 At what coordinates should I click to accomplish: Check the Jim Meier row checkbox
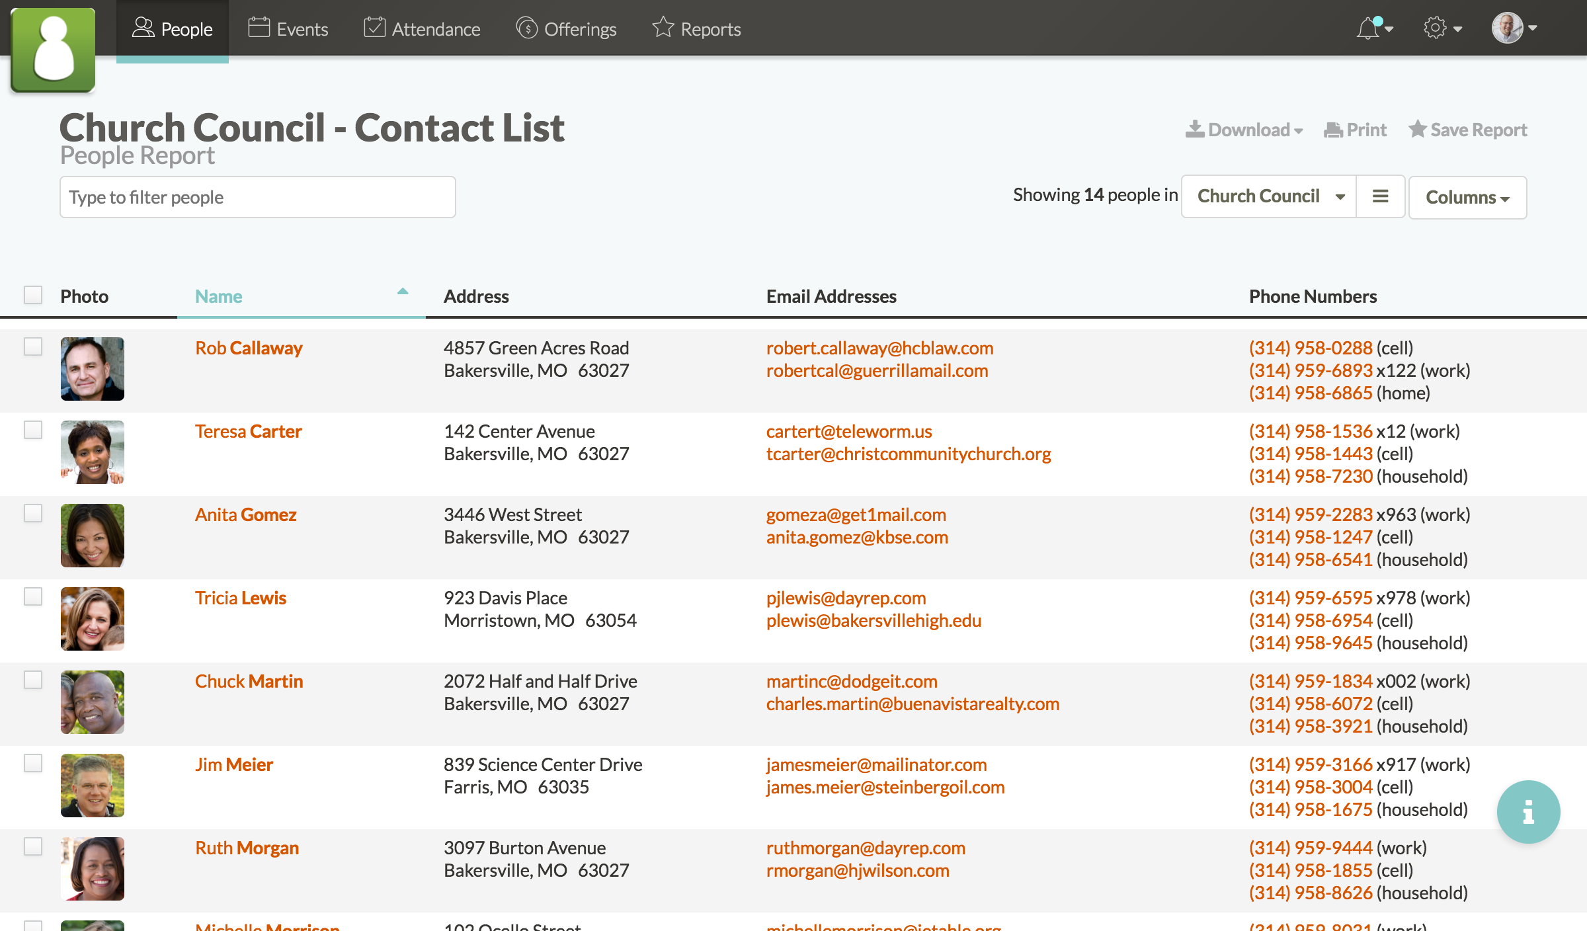click(33, 763)
